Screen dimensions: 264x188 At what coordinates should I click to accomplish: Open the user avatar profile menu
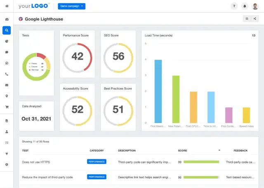tap(255, 7)
